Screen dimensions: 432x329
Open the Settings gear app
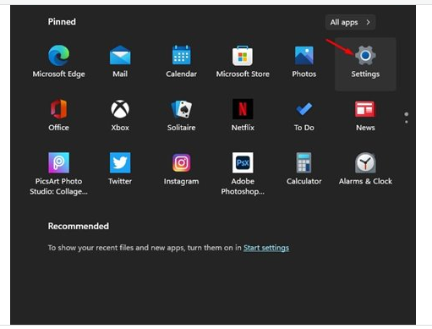365,64
